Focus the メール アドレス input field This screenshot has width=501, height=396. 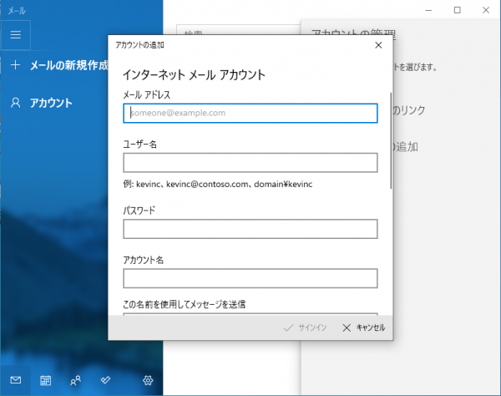coord(250,113)
